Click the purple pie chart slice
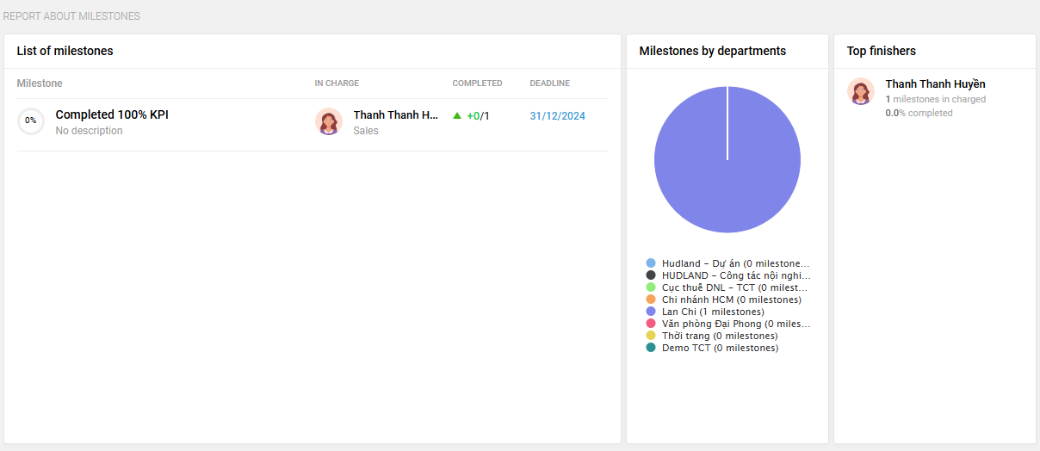 click(727, 159)
